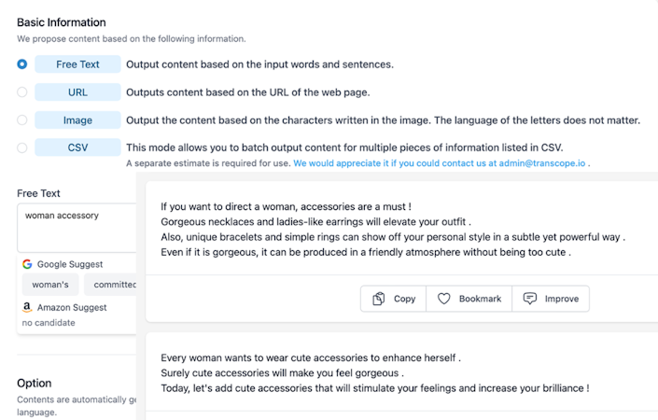The image size is (658, 420).
Task: Click the Copy clipboard icon
Action: [379, 299]
